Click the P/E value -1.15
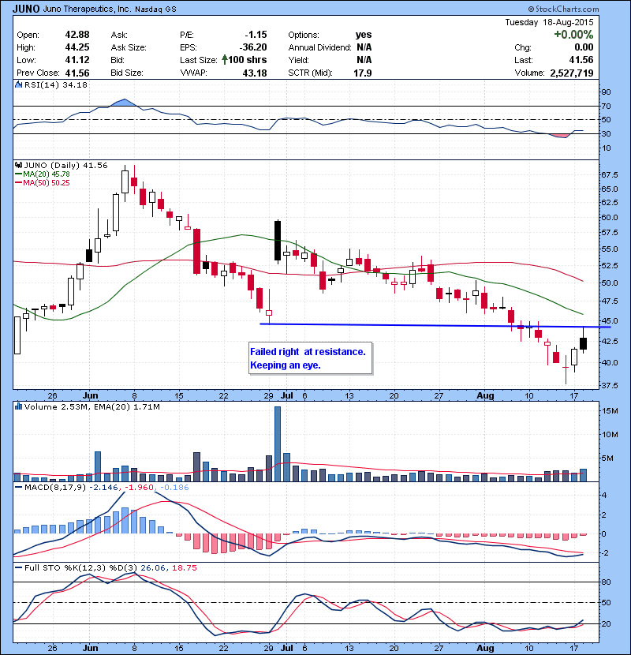631x655 pixels. (256, 35)
